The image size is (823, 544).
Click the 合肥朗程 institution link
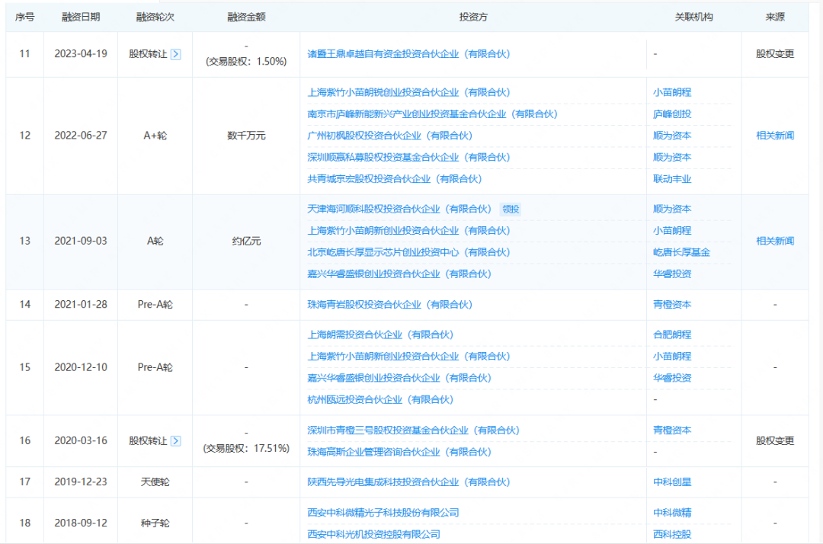tap(671, 334)
